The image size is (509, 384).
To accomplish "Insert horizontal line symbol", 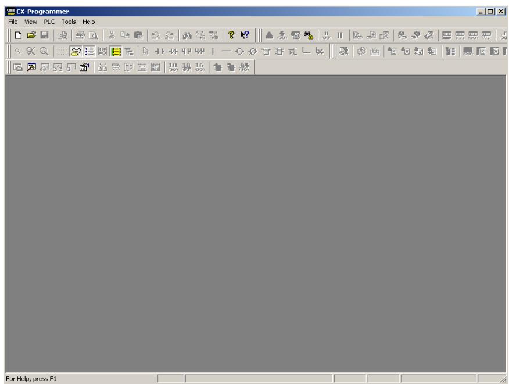I will click(226, 51).
